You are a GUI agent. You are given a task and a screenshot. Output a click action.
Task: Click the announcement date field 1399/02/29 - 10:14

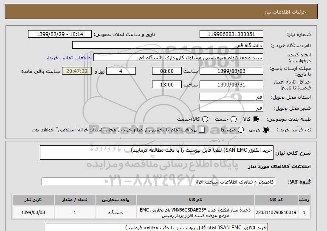click(x=60, y=34)
